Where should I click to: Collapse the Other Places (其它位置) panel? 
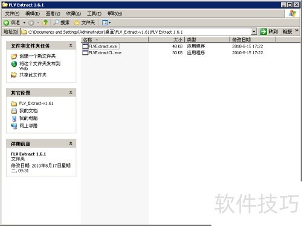71,93
